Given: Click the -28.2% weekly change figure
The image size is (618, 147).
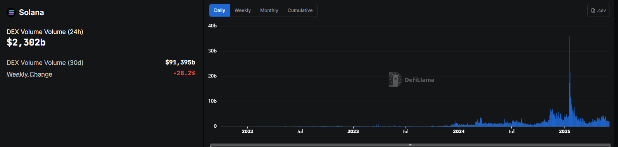Looking at the screenshot, I should [184, 73].
